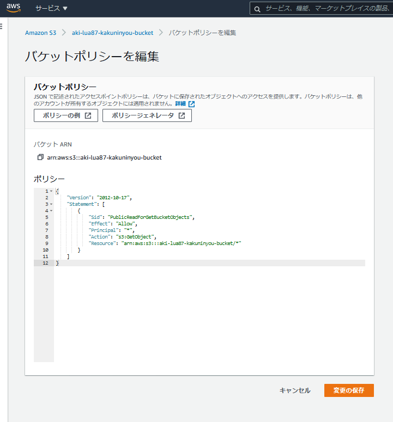
Task: Click the "Principal" key on line 7
Action: [104, 230]
